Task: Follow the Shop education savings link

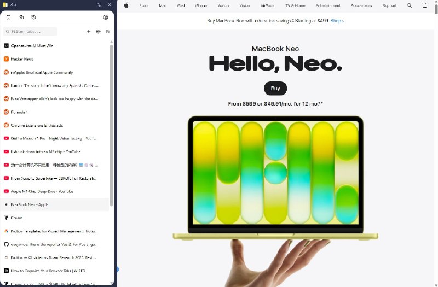Action: point(337,21)
